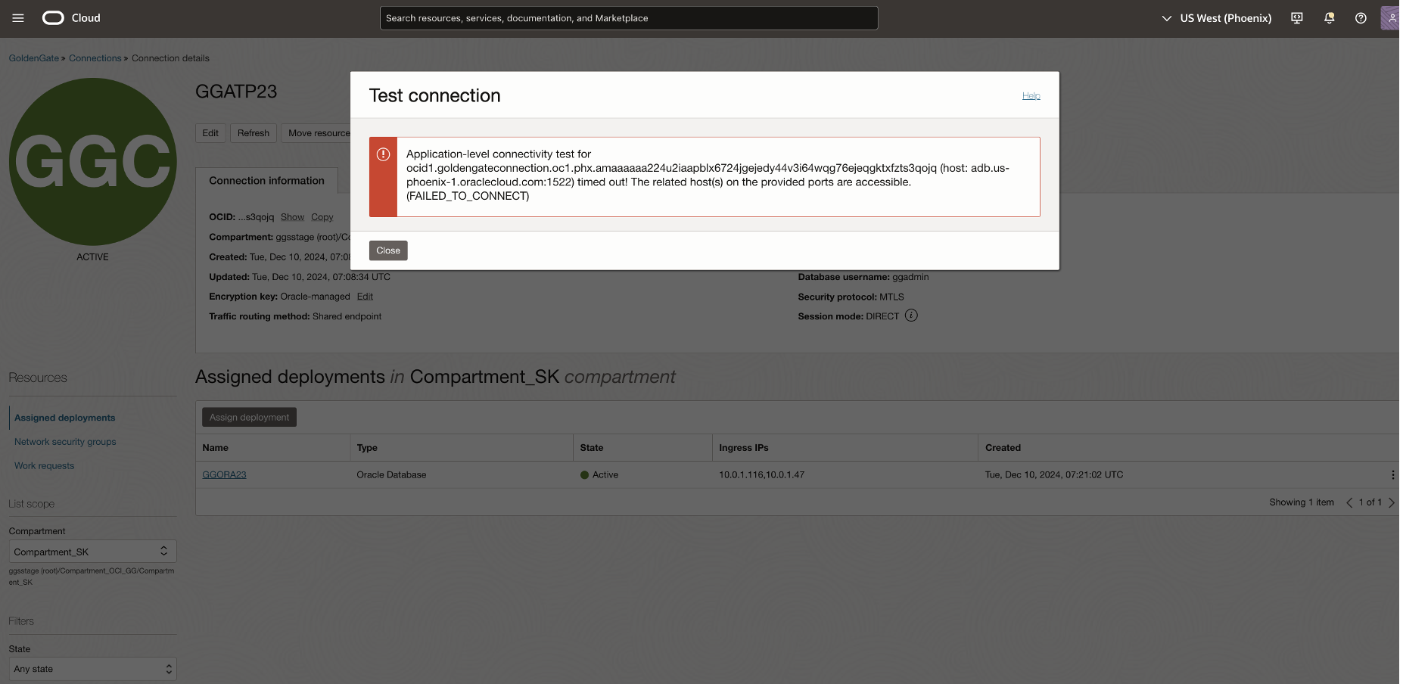Go to previous page of deployments
Image resolution: width=1403 pixels, height=684 pixels.
pyautogui.click(x=1349, y=502)
